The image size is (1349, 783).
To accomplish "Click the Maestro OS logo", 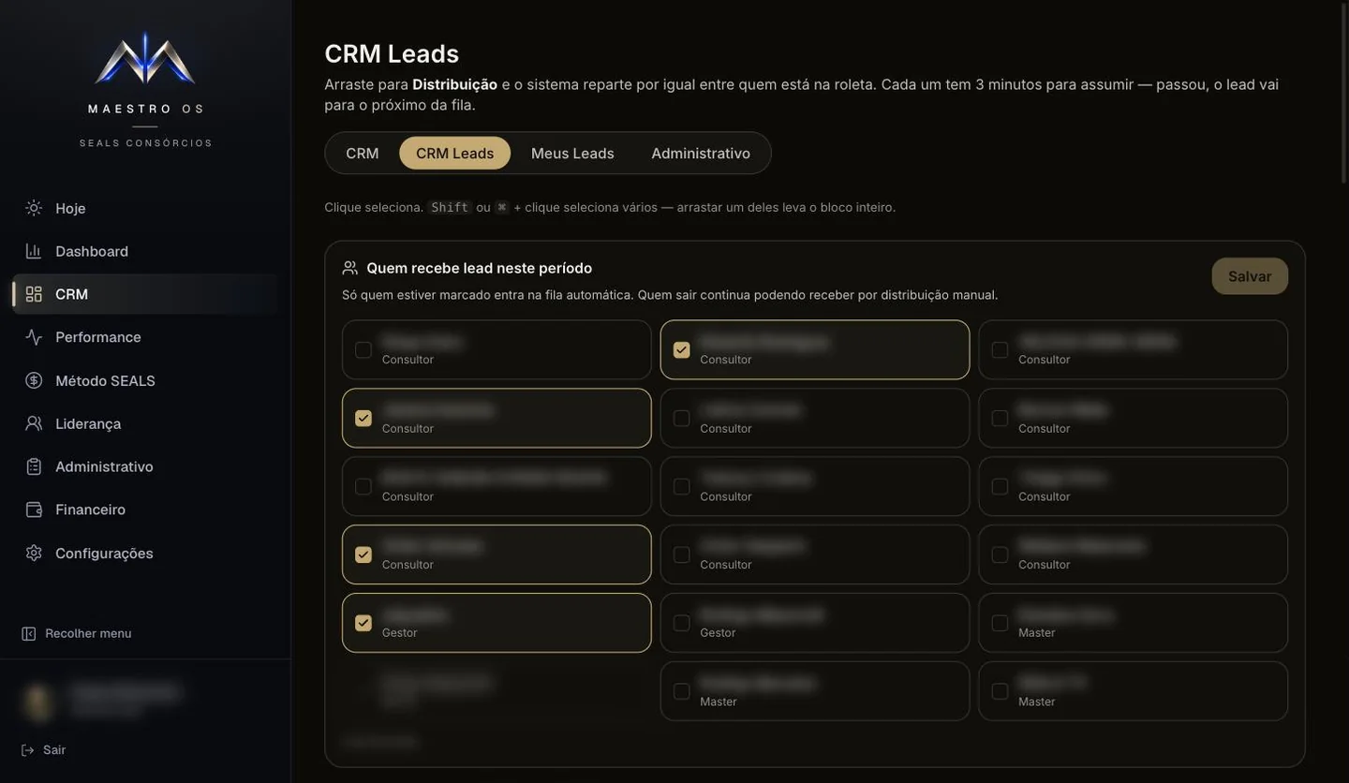I will pos(145,58).
